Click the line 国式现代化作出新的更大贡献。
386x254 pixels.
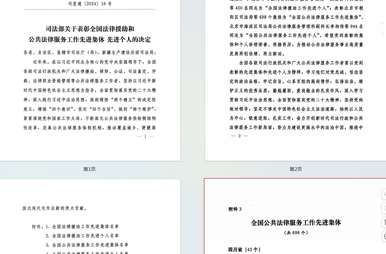(x=55, y=209)
